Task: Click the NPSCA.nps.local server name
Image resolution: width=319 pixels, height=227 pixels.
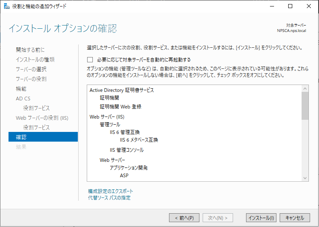Action: (291, 31)
